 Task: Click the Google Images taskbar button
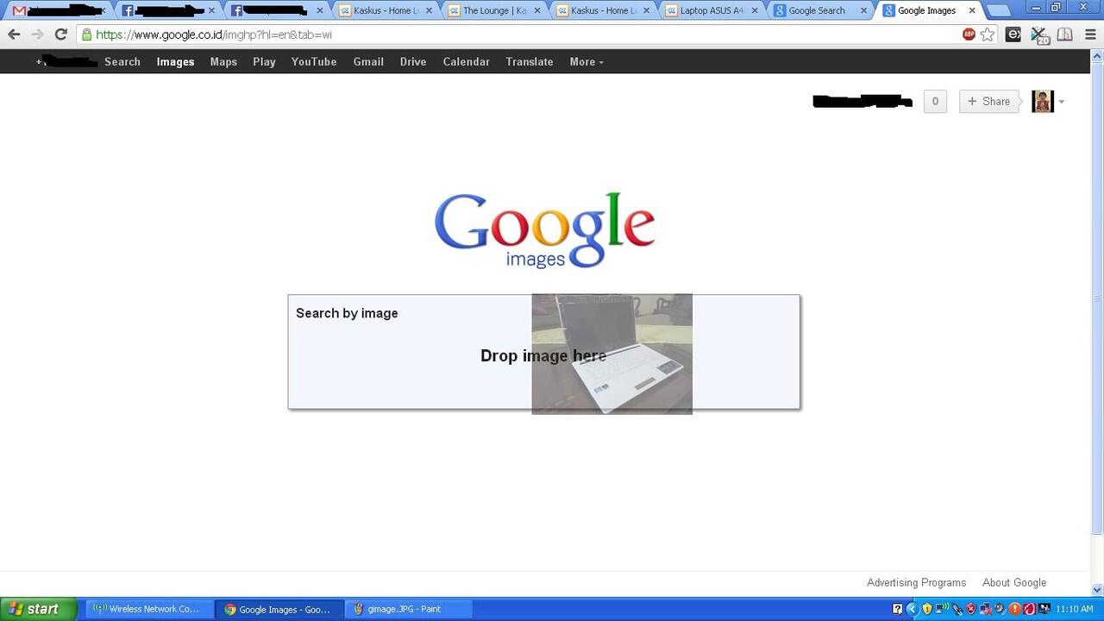(x=279, y=609)
